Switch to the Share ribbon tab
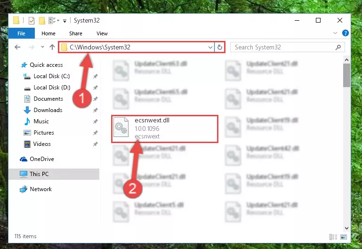 click(x=76, y=33)
